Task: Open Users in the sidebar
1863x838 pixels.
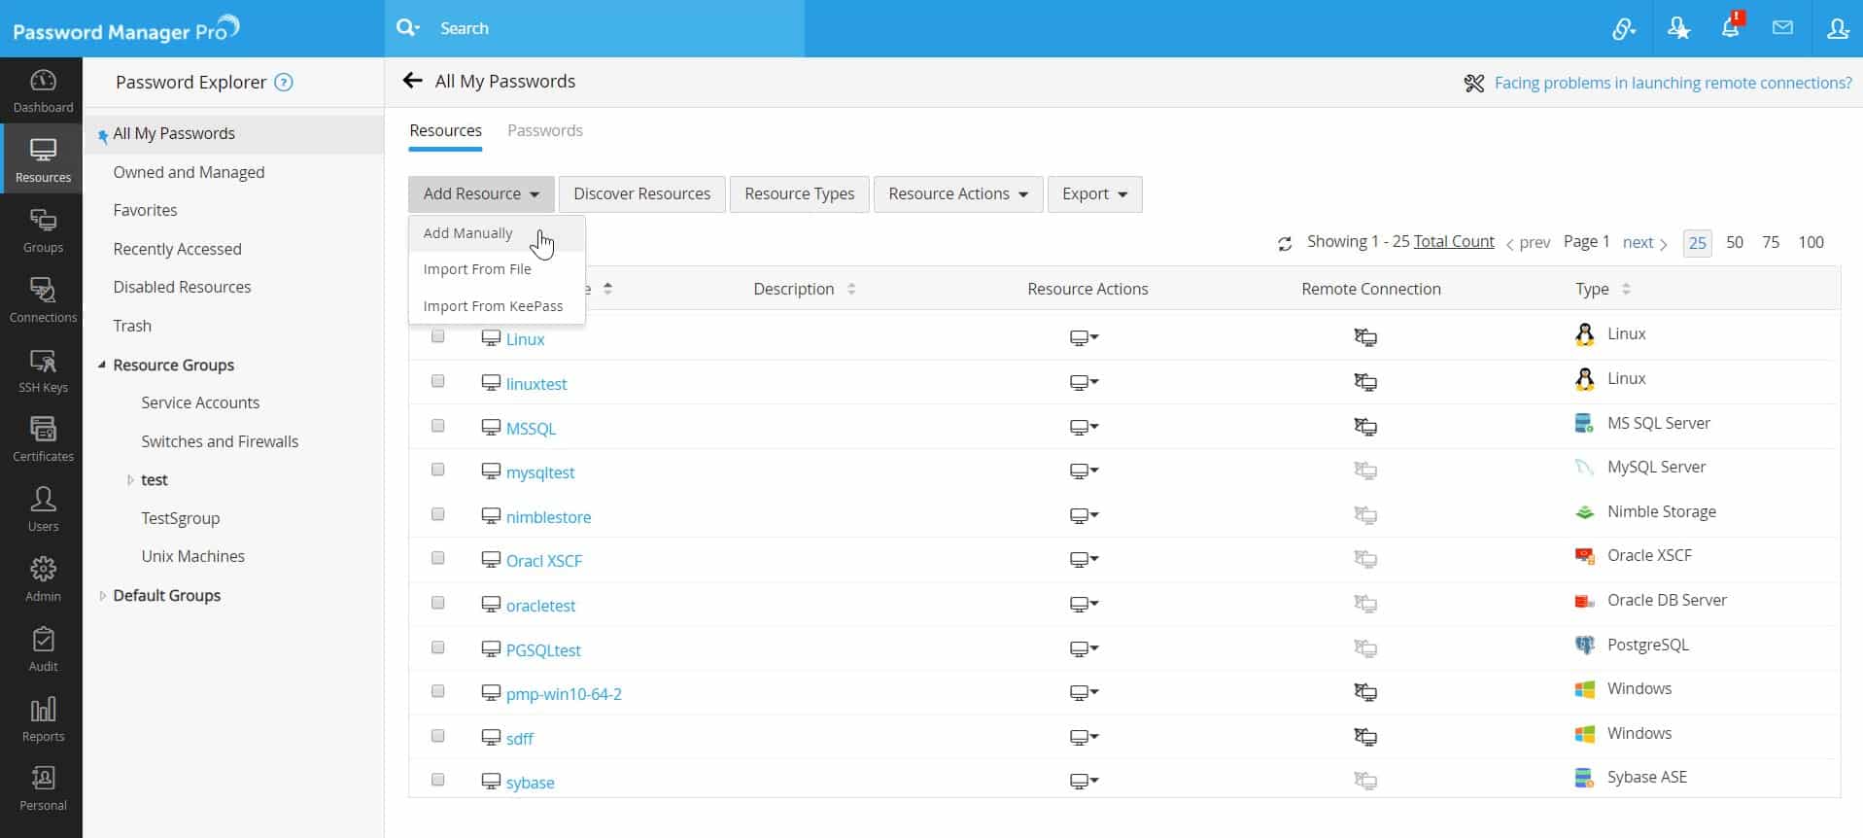Action: pos(43,510)
